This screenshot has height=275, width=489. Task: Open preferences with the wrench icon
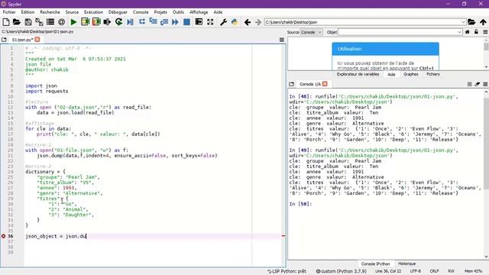point(223,22)
